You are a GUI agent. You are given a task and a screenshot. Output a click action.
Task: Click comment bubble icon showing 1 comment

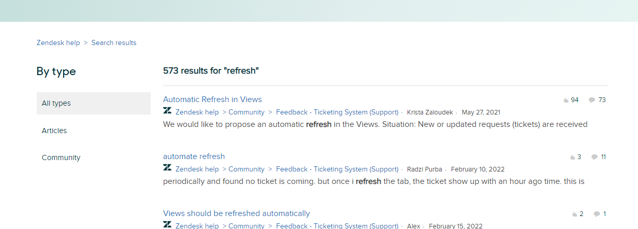[x=597, y=214]
